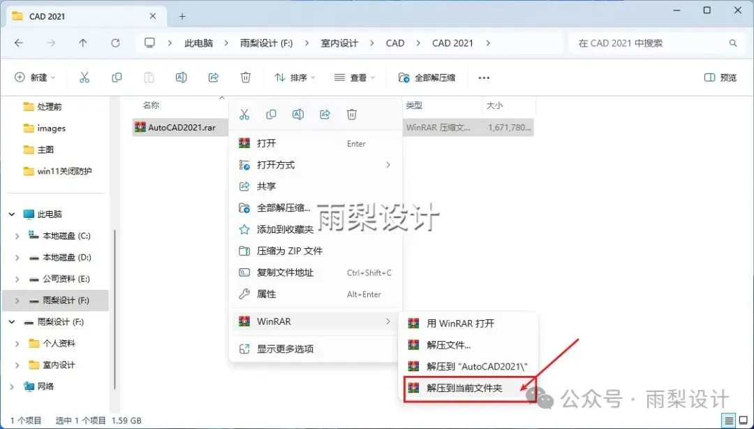Image resolution: width=754 pixels, height=429 pixels.
Task: Choose 属性 in the context menu
Action: (316, 294)
